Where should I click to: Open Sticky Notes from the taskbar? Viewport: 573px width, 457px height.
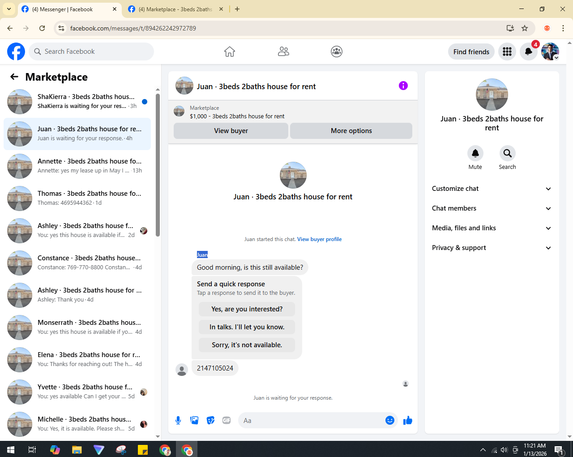pyautogui.click(x=143, y=449)
